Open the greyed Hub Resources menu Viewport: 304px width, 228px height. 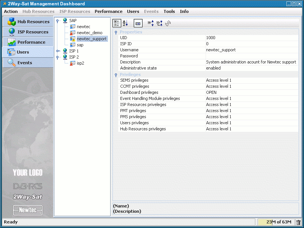pos(38,11)
